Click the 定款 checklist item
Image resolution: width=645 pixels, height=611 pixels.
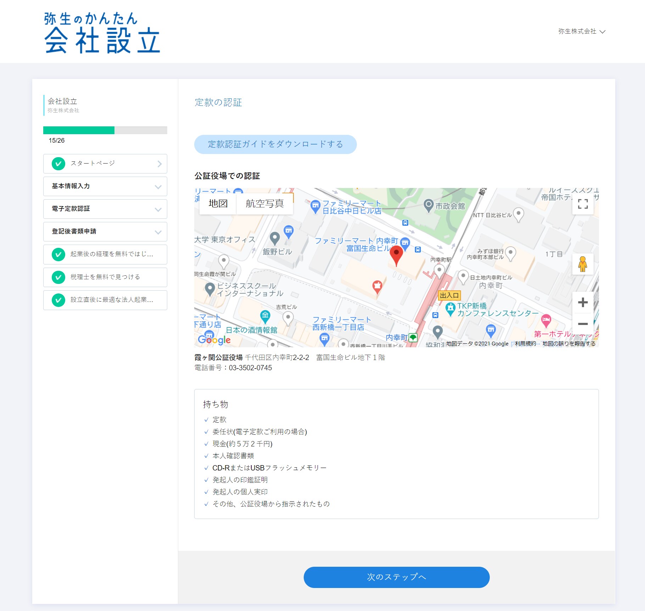click(x=219, y=419)
